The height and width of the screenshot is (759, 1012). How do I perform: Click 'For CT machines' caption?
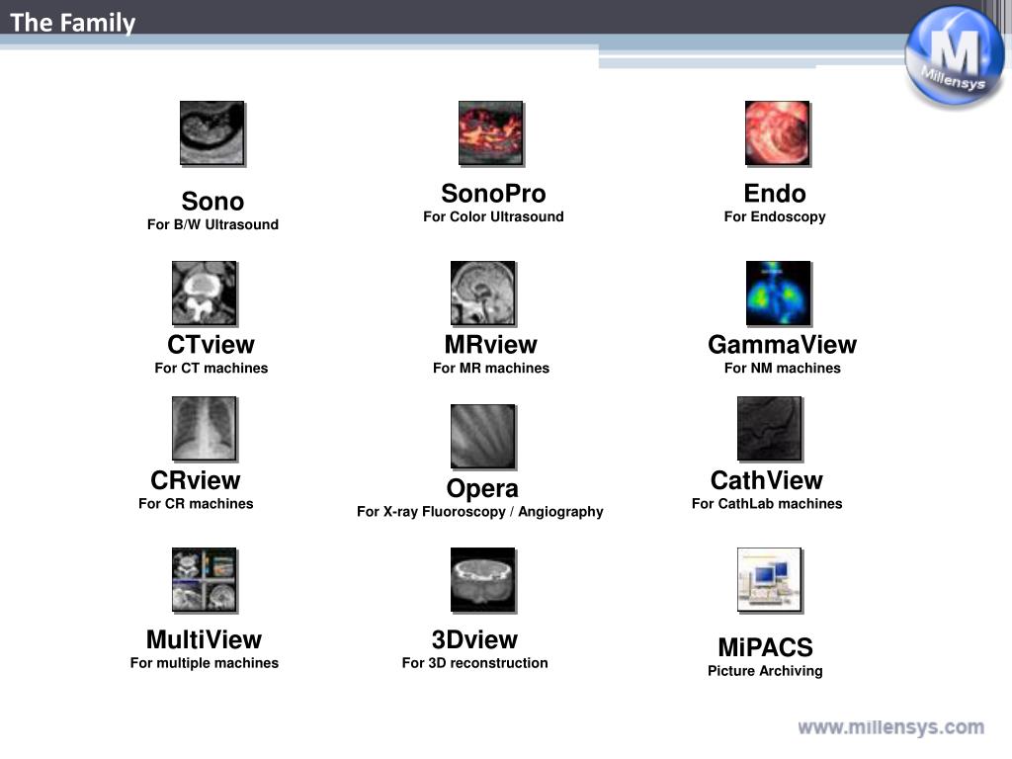pyautogui.click(x=211, y=368)
